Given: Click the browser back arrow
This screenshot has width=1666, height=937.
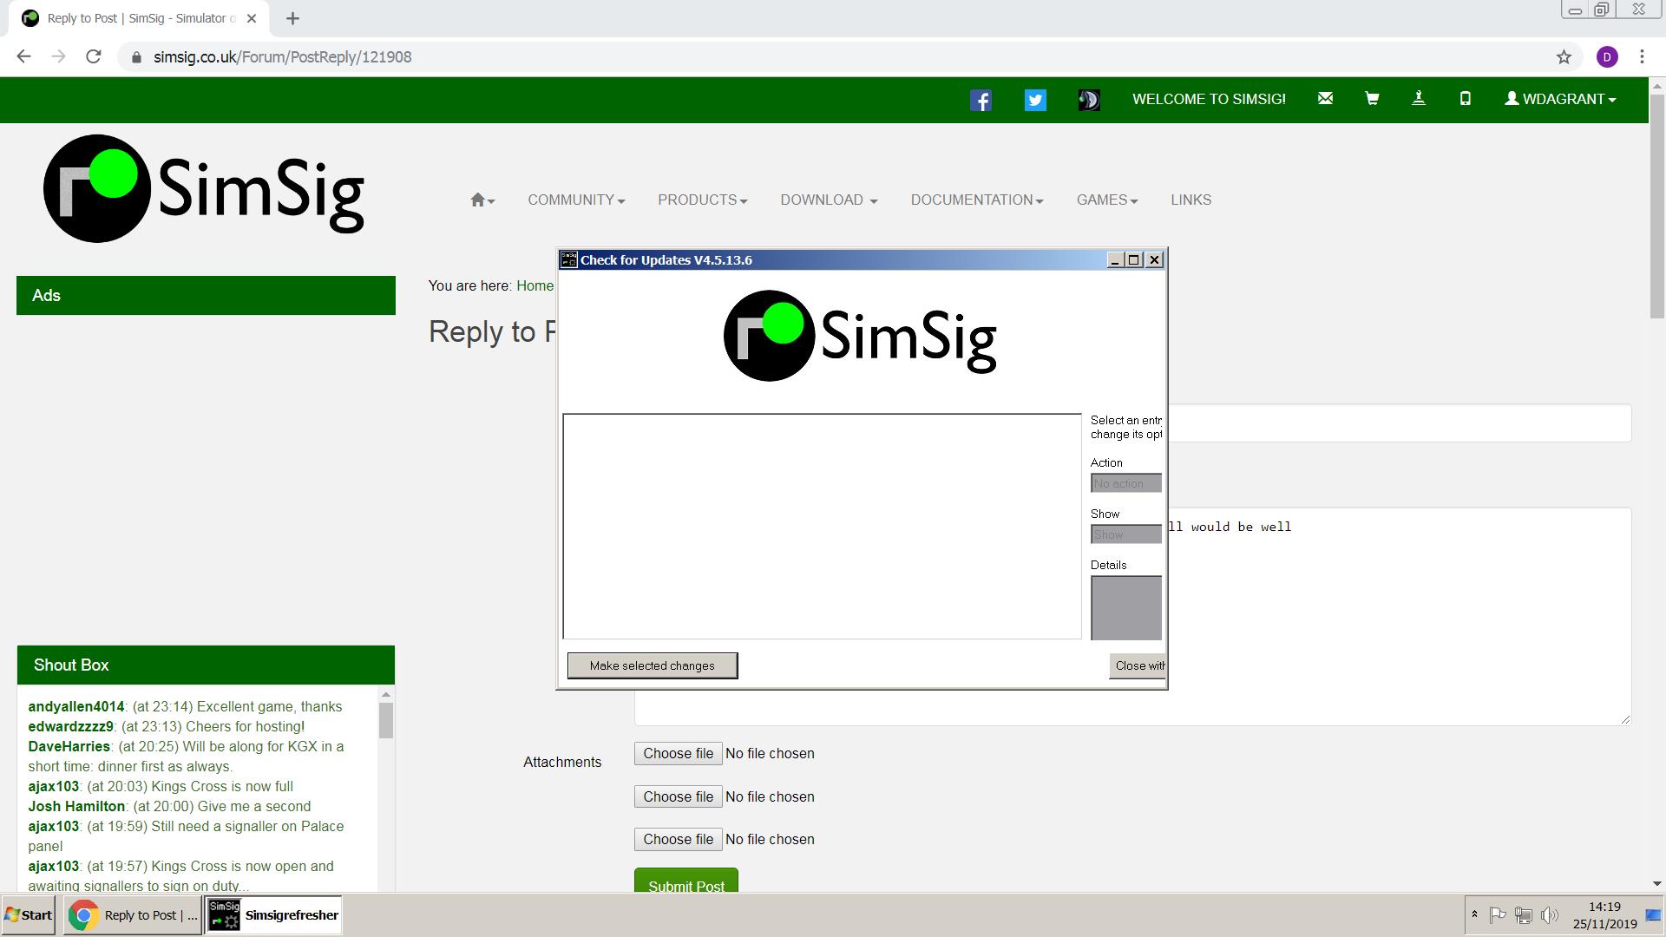Looking at the screenshot, I should tap(23, 57).
